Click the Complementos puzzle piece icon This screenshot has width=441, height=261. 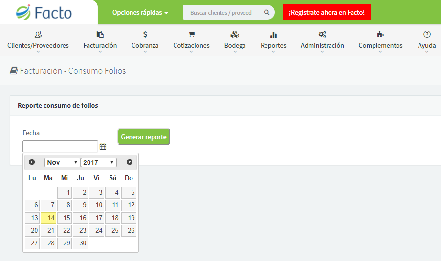coord(380,34)
